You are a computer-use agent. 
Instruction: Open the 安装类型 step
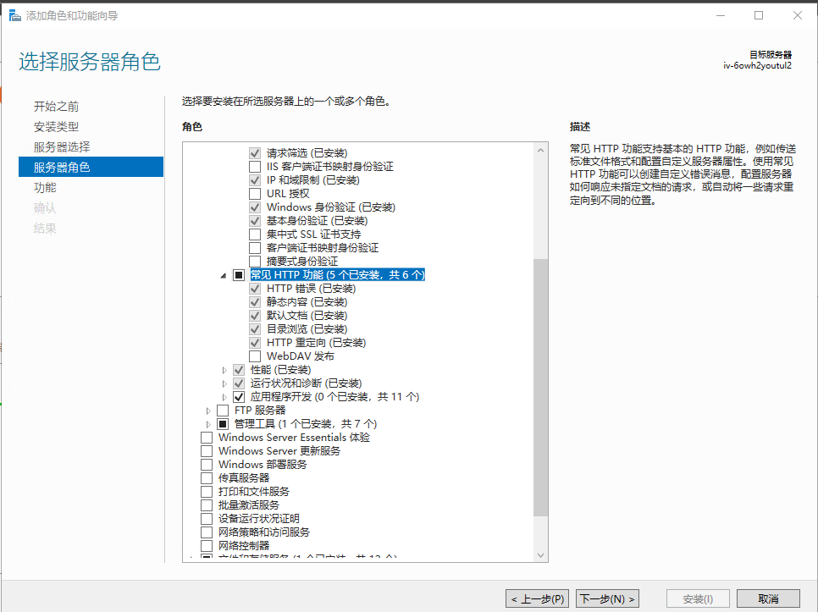[x=57, y=127]
